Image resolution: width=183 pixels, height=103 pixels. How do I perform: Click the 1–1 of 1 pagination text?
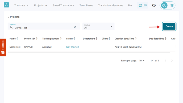[x=155, y=60]
